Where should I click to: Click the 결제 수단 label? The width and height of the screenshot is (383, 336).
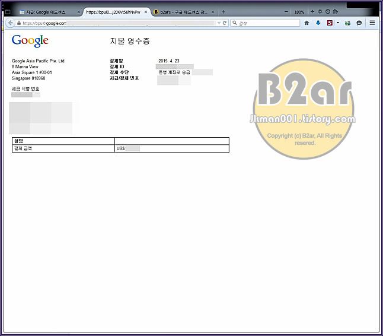119,72
